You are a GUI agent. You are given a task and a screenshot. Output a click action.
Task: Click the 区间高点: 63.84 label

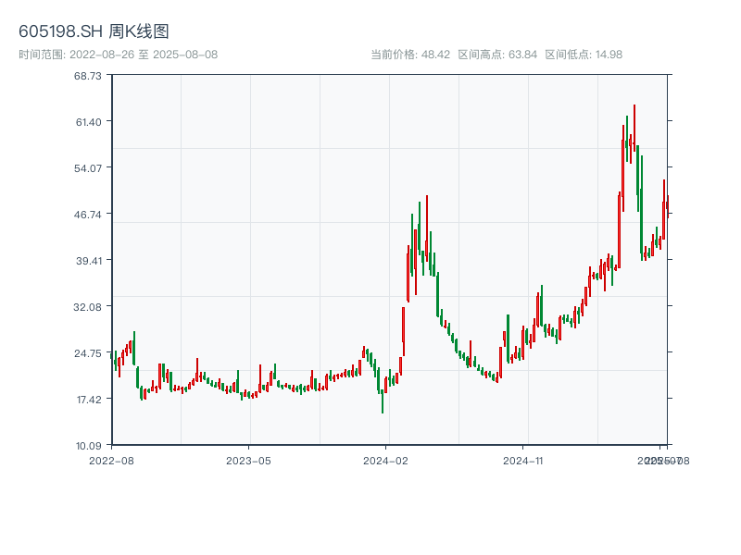(497, 55)
